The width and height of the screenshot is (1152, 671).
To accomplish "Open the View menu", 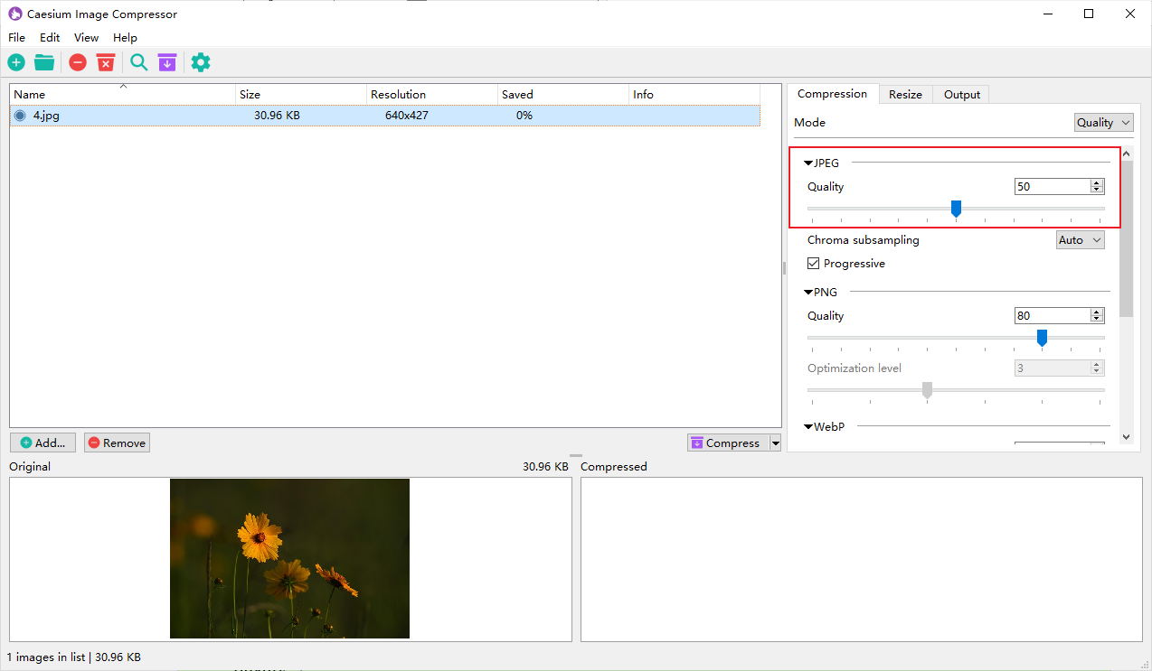I will tap(86, 38).
